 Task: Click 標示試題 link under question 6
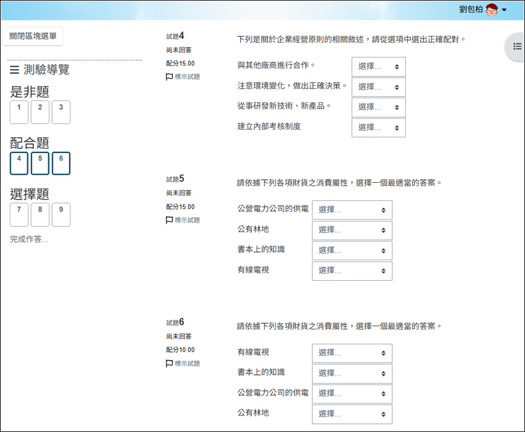[x=187, y=364]
